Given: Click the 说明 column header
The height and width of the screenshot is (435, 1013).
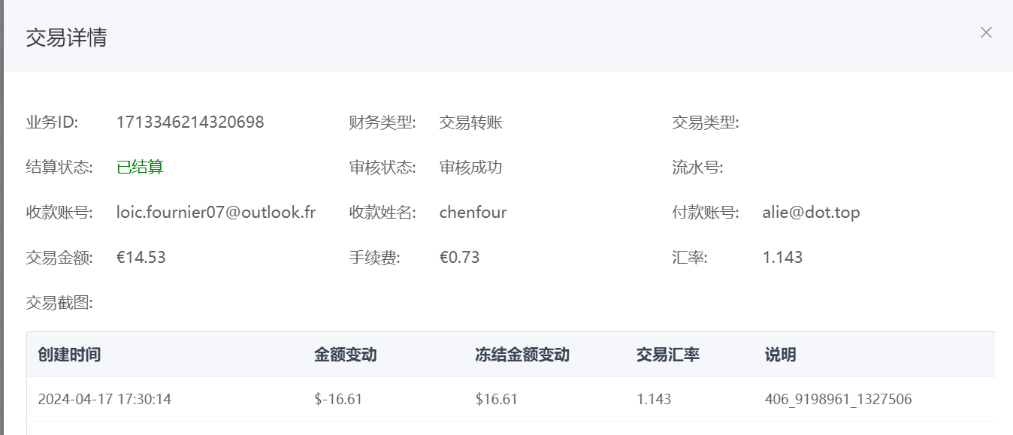Looking at the screenshot, I should coord(780,355).
